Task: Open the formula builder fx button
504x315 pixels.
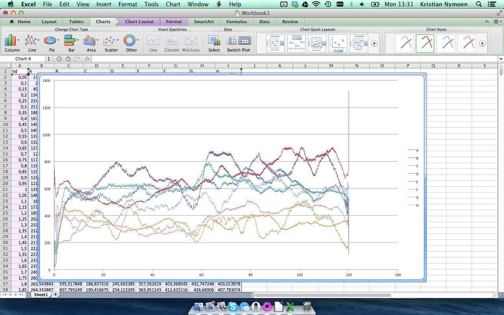Action: click(87, 59)
